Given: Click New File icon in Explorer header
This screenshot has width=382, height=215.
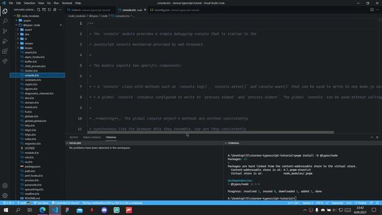Looking at the screenshot, I should pyautogui.click(x=38, y=10).
